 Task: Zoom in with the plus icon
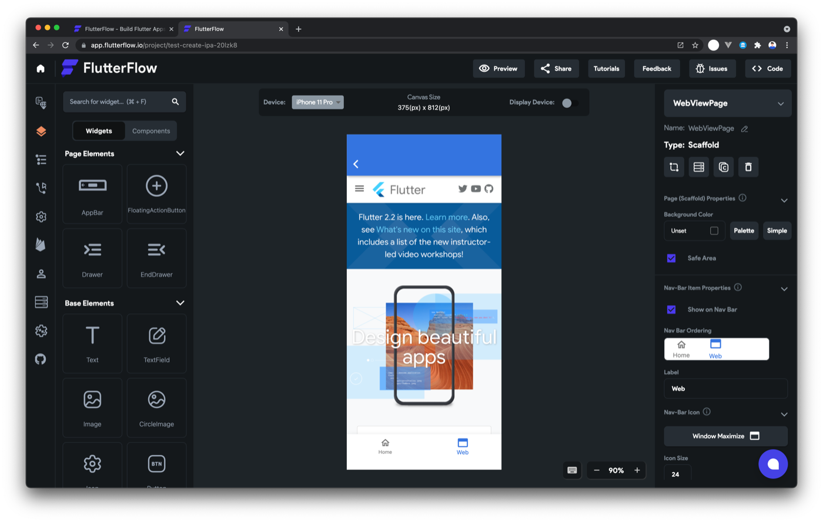tap(637, 470)
